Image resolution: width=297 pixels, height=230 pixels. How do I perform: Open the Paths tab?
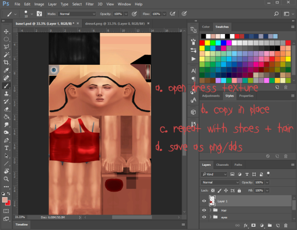click(238, 165)
